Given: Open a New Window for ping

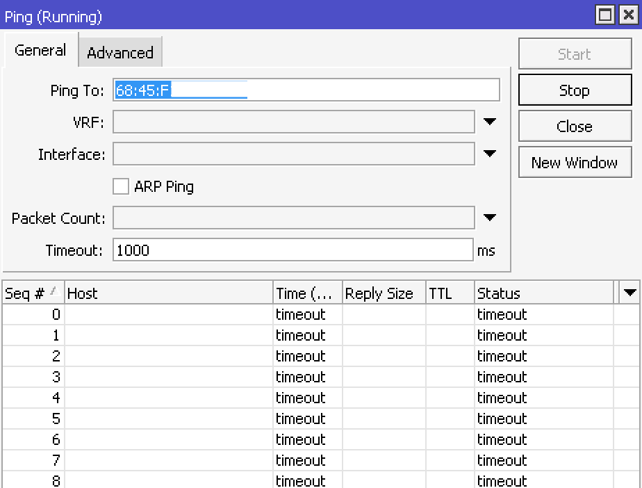Looking at the screenshot, I should [x=575, y=162].
